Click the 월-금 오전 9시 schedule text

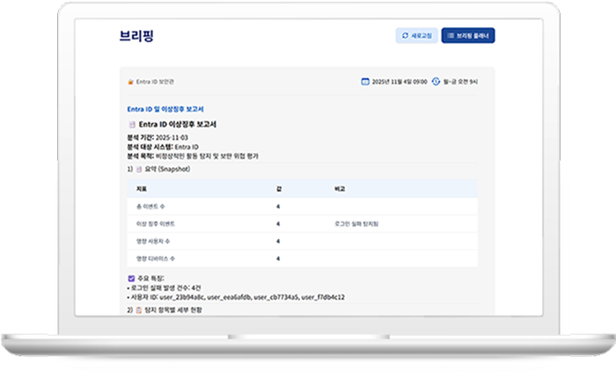click(460, 82)
